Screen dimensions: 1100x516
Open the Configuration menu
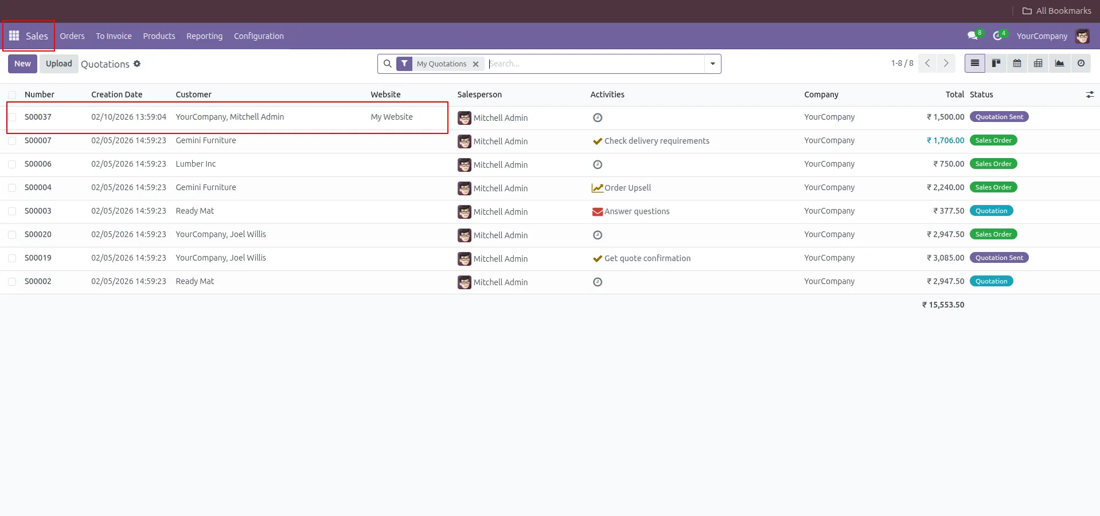(259, 36)
